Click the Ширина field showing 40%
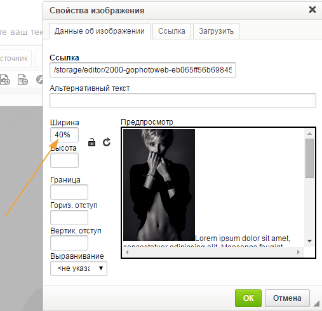The width and height of the screenshot is (322, 311). pos(64,135)
